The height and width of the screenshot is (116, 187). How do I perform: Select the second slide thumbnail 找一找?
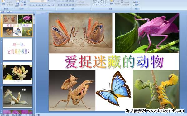point(17,49)
